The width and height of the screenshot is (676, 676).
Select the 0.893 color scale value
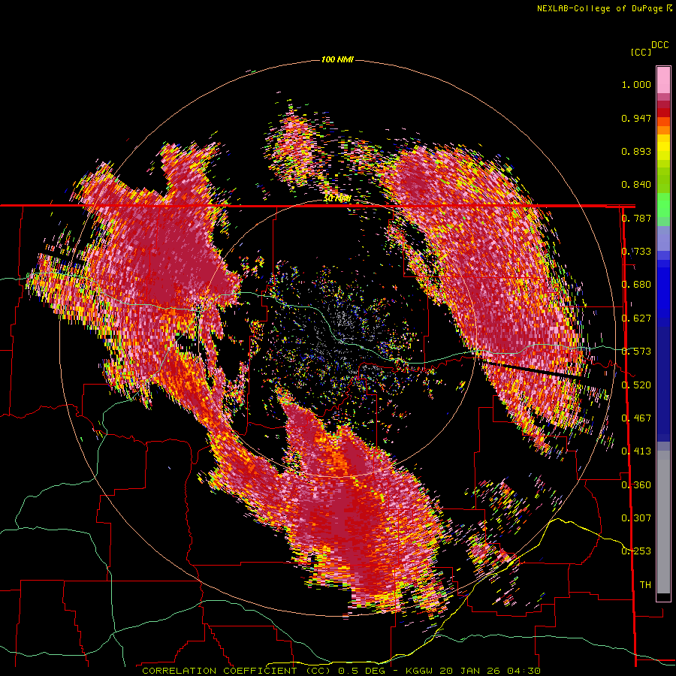(636, 151)
